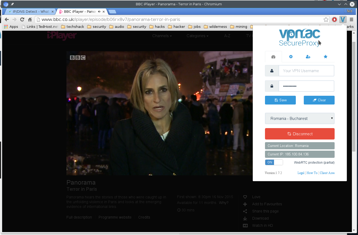Open the Romania - Bucharest server dropdown
Image resolution: width=358 pixels, height=235 pixels.
(300, 119)
